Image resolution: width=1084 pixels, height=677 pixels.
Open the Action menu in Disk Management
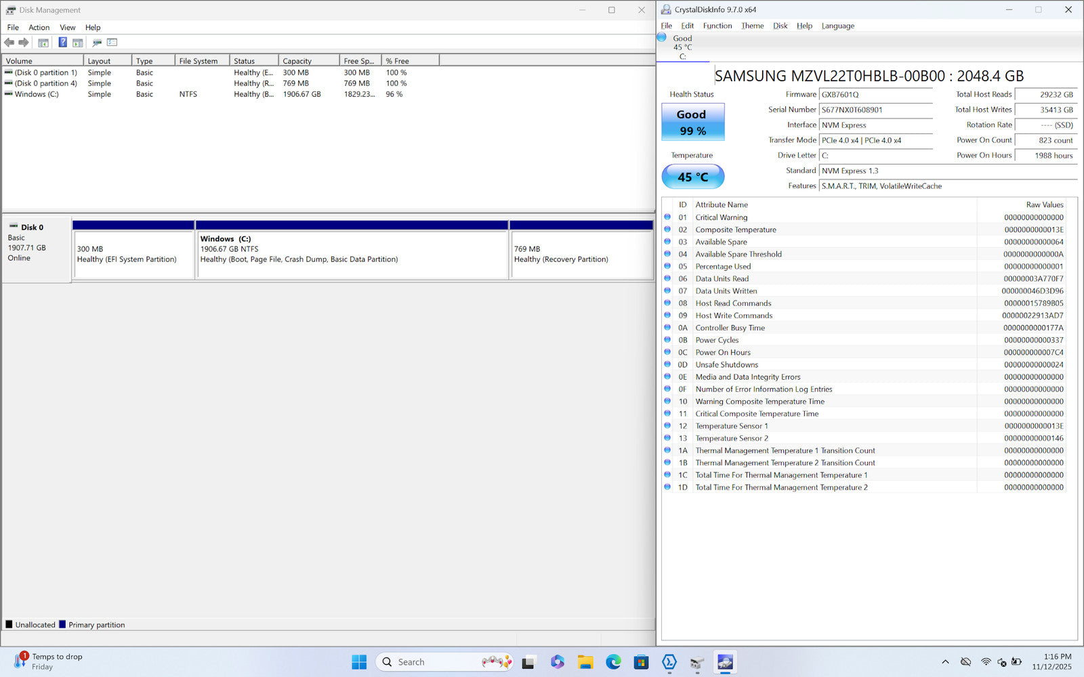(39, 28)
